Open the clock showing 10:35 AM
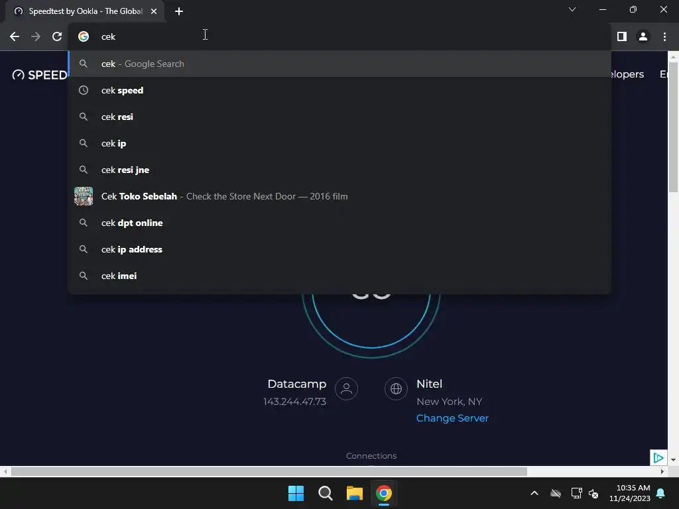 [x=630, y=493]
